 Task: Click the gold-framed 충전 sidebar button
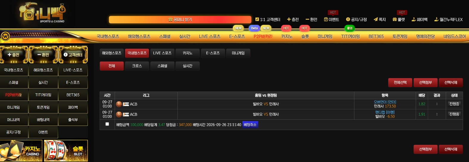point(14,55)
